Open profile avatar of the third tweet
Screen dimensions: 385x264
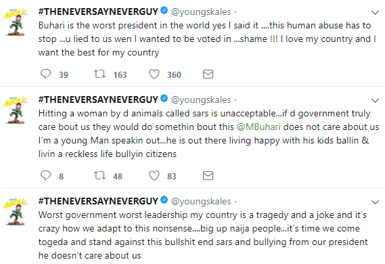click(x=16, y=212)
